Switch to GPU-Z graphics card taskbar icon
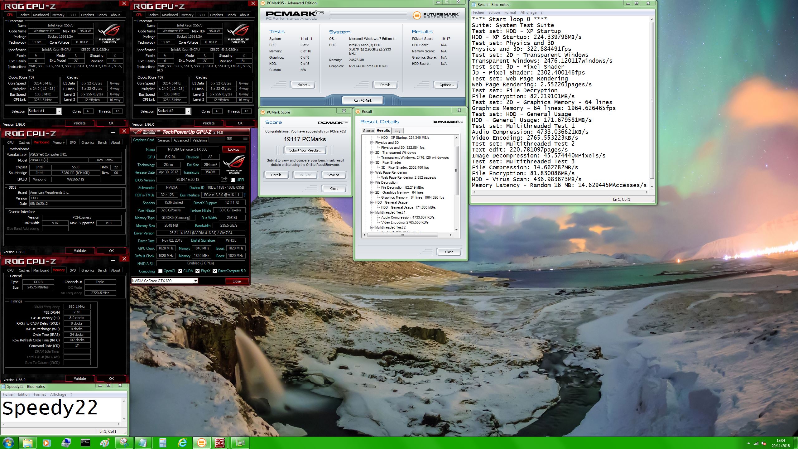 coord(240,443)
